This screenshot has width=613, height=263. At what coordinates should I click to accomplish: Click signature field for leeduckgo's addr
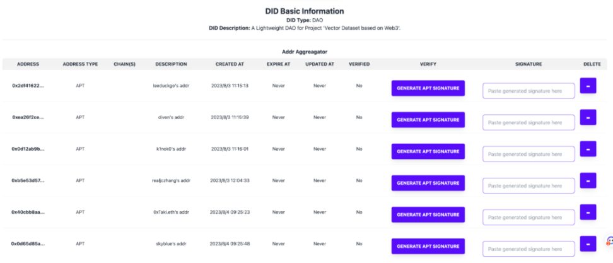pos(528,91)
